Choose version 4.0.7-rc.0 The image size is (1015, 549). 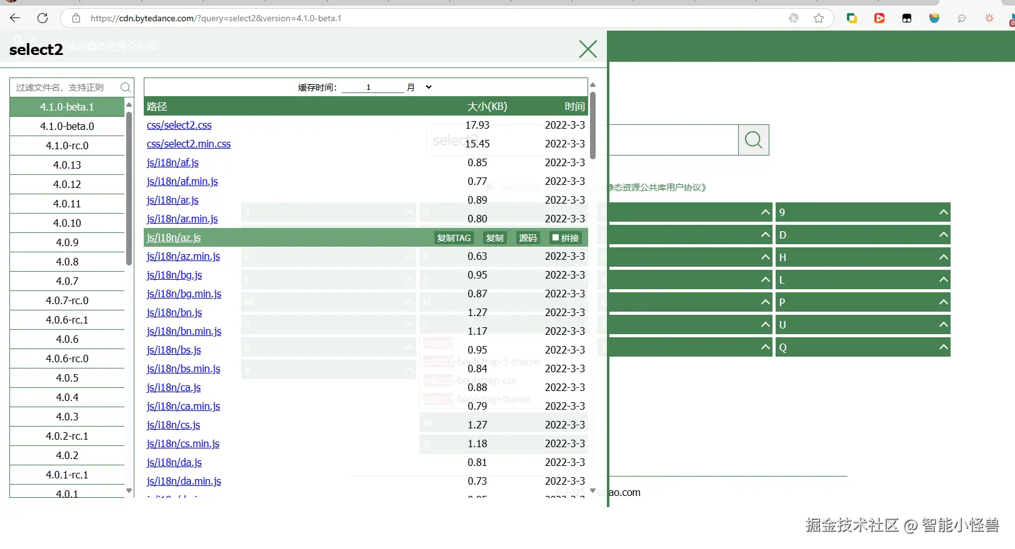pyautogui.click(x=67, y=300)
